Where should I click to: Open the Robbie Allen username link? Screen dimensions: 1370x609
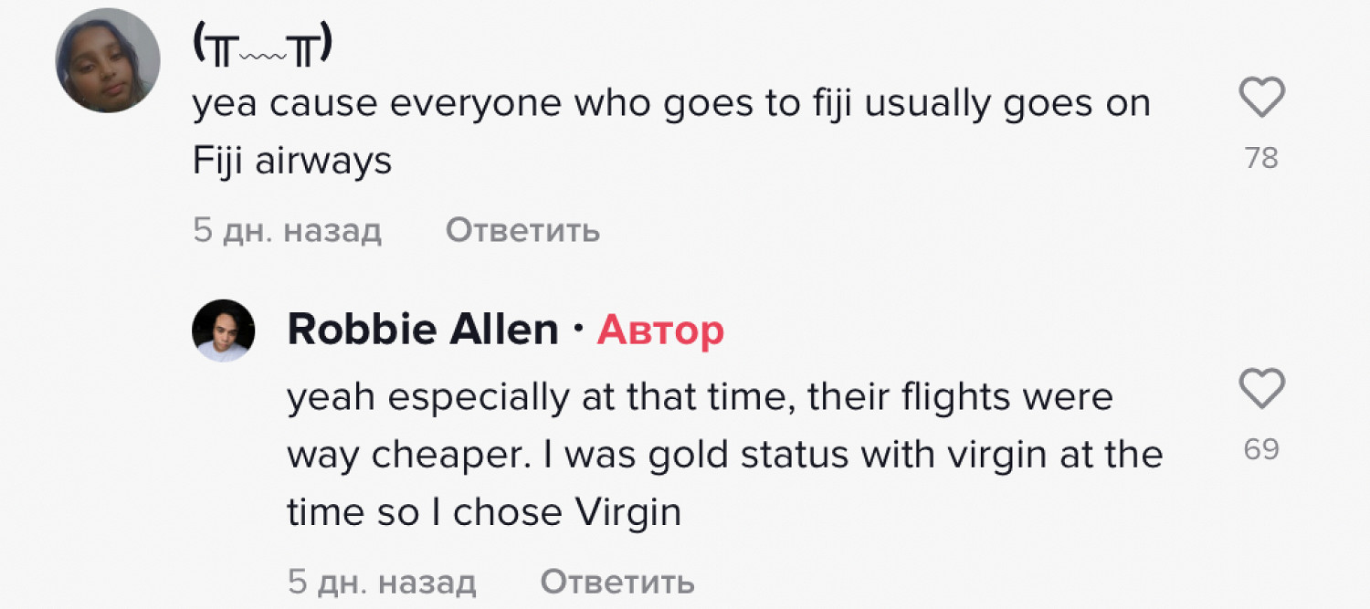click(x=423, y=330)
